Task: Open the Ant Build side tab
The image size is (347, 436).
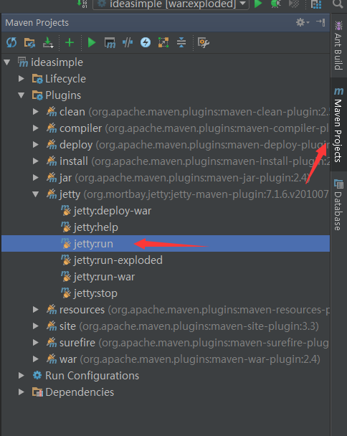Action: [x=338, y=45]
